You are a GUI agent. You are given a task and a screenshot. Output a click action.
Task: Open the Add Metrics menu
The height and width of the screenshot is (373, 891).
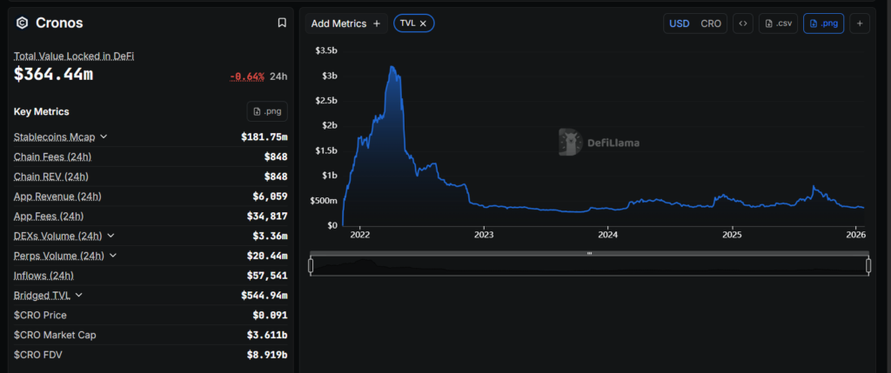point(345,23)
